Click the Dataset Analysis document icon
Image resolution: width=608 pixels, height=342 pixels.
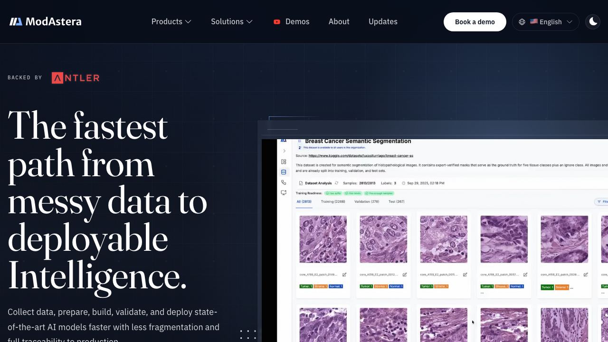pos(301,183)
